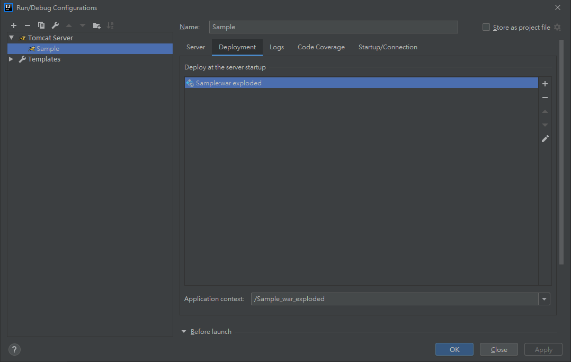Open the Application context dropdown arrow
The height and width of the screenshot is (362, 571).
coord(544,299)
